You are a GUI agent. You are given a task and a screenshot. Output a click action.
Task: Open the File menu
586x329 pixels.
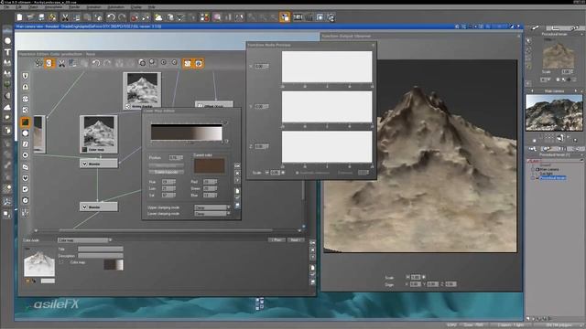click(x=6, y=7)
